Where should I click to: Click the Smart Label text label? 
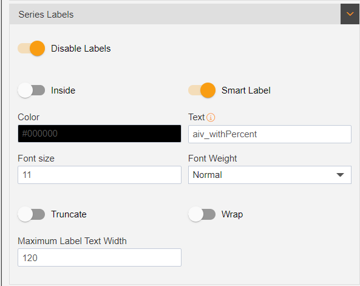(x=246, y=90)
